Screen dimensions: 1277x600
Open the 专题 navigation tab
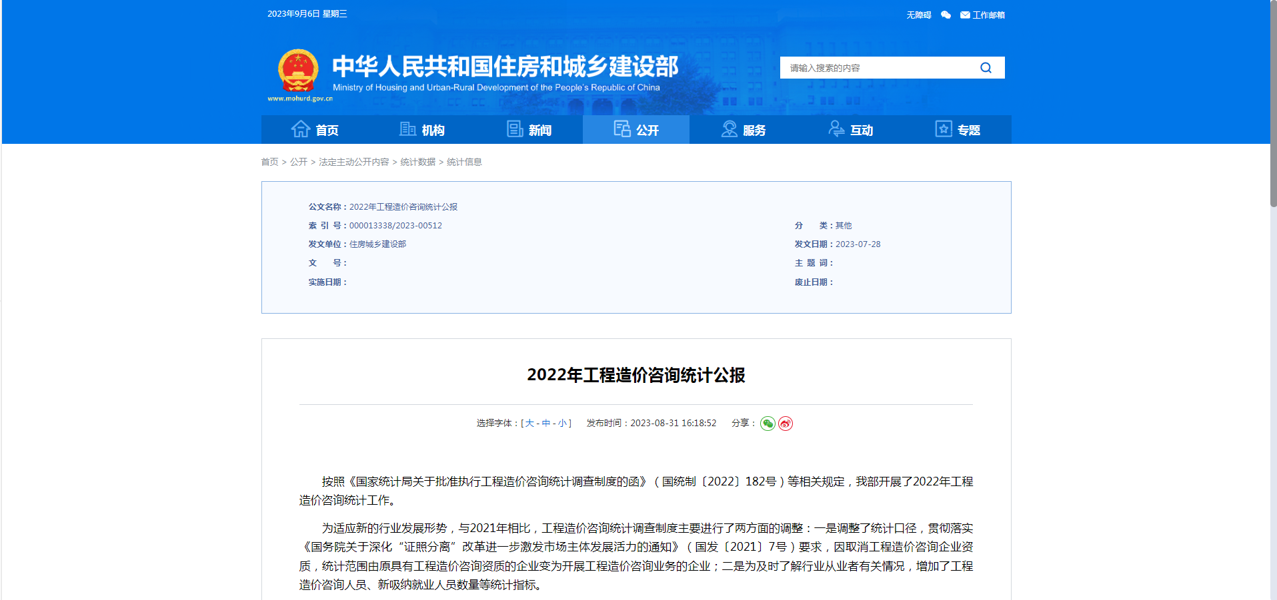958,130
